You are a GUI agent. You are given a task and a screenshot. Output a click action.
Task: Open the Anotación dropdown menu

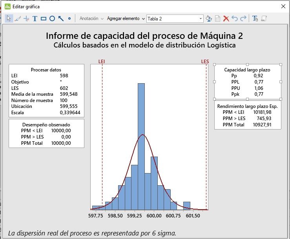tap(91, 18)
